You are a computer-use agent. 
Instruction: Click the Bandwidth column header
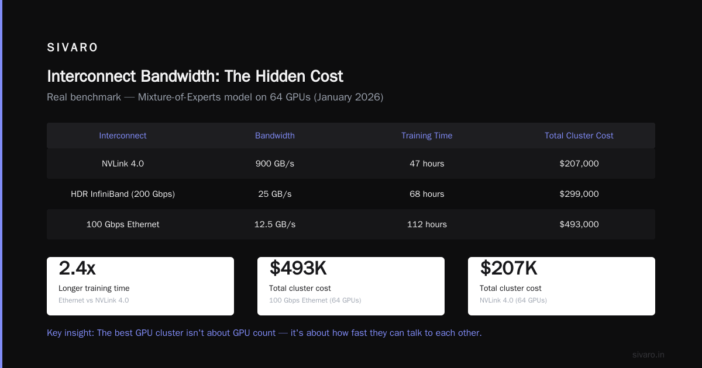[275, 136]
